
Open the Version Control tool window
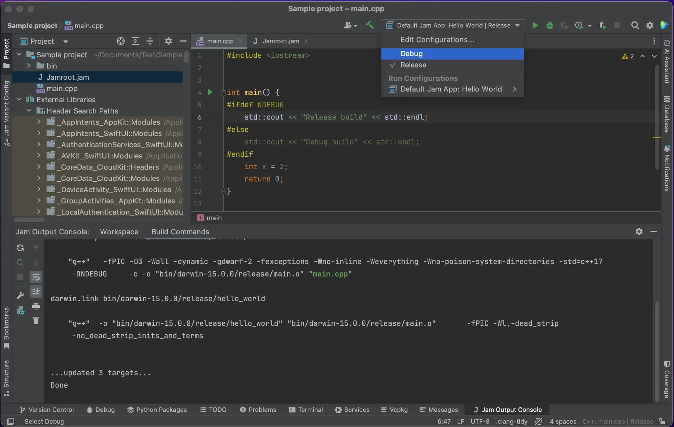[x=47, y=410]
